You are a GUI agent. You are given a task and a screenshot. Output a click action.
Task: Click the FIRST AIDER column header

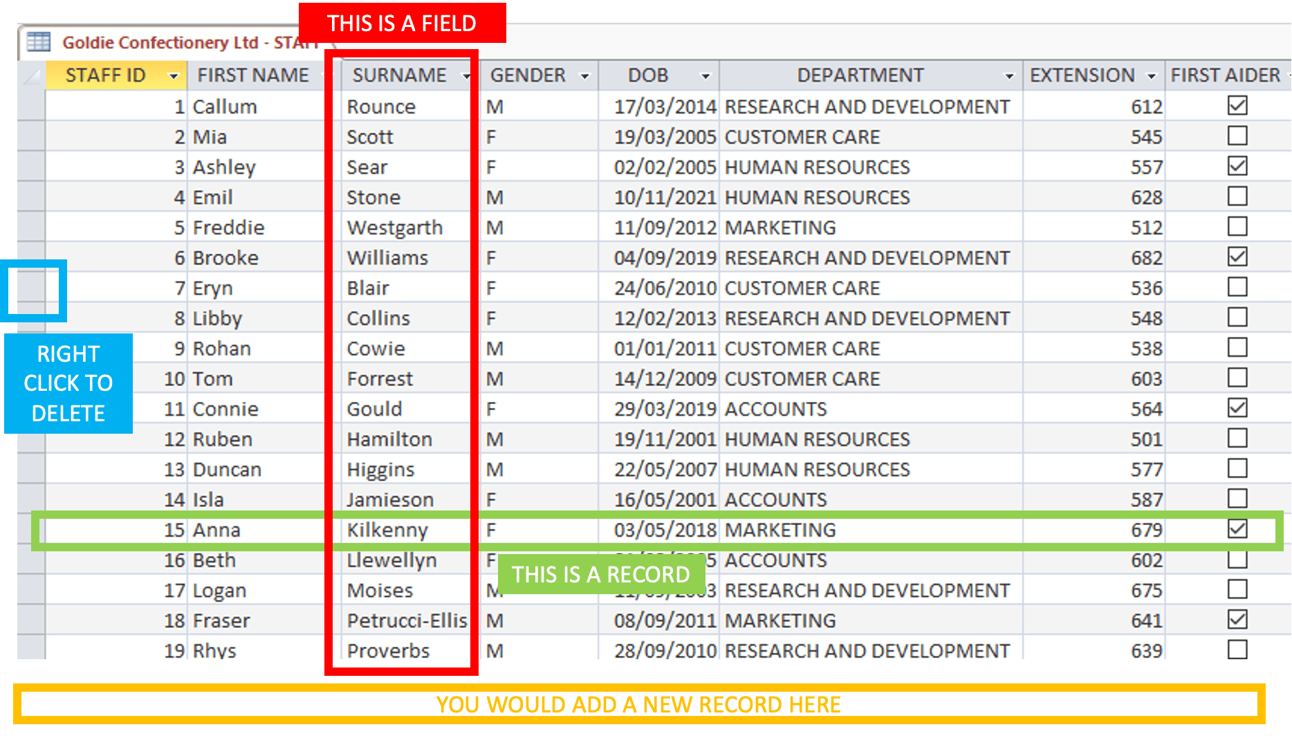pyautogui.click(x=1224, y=75)
